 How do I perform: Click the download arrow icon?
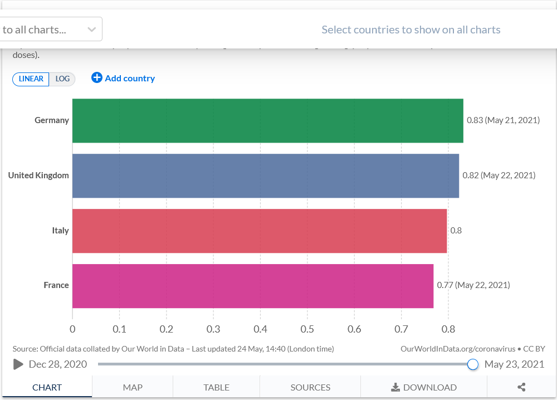point(395,387)
